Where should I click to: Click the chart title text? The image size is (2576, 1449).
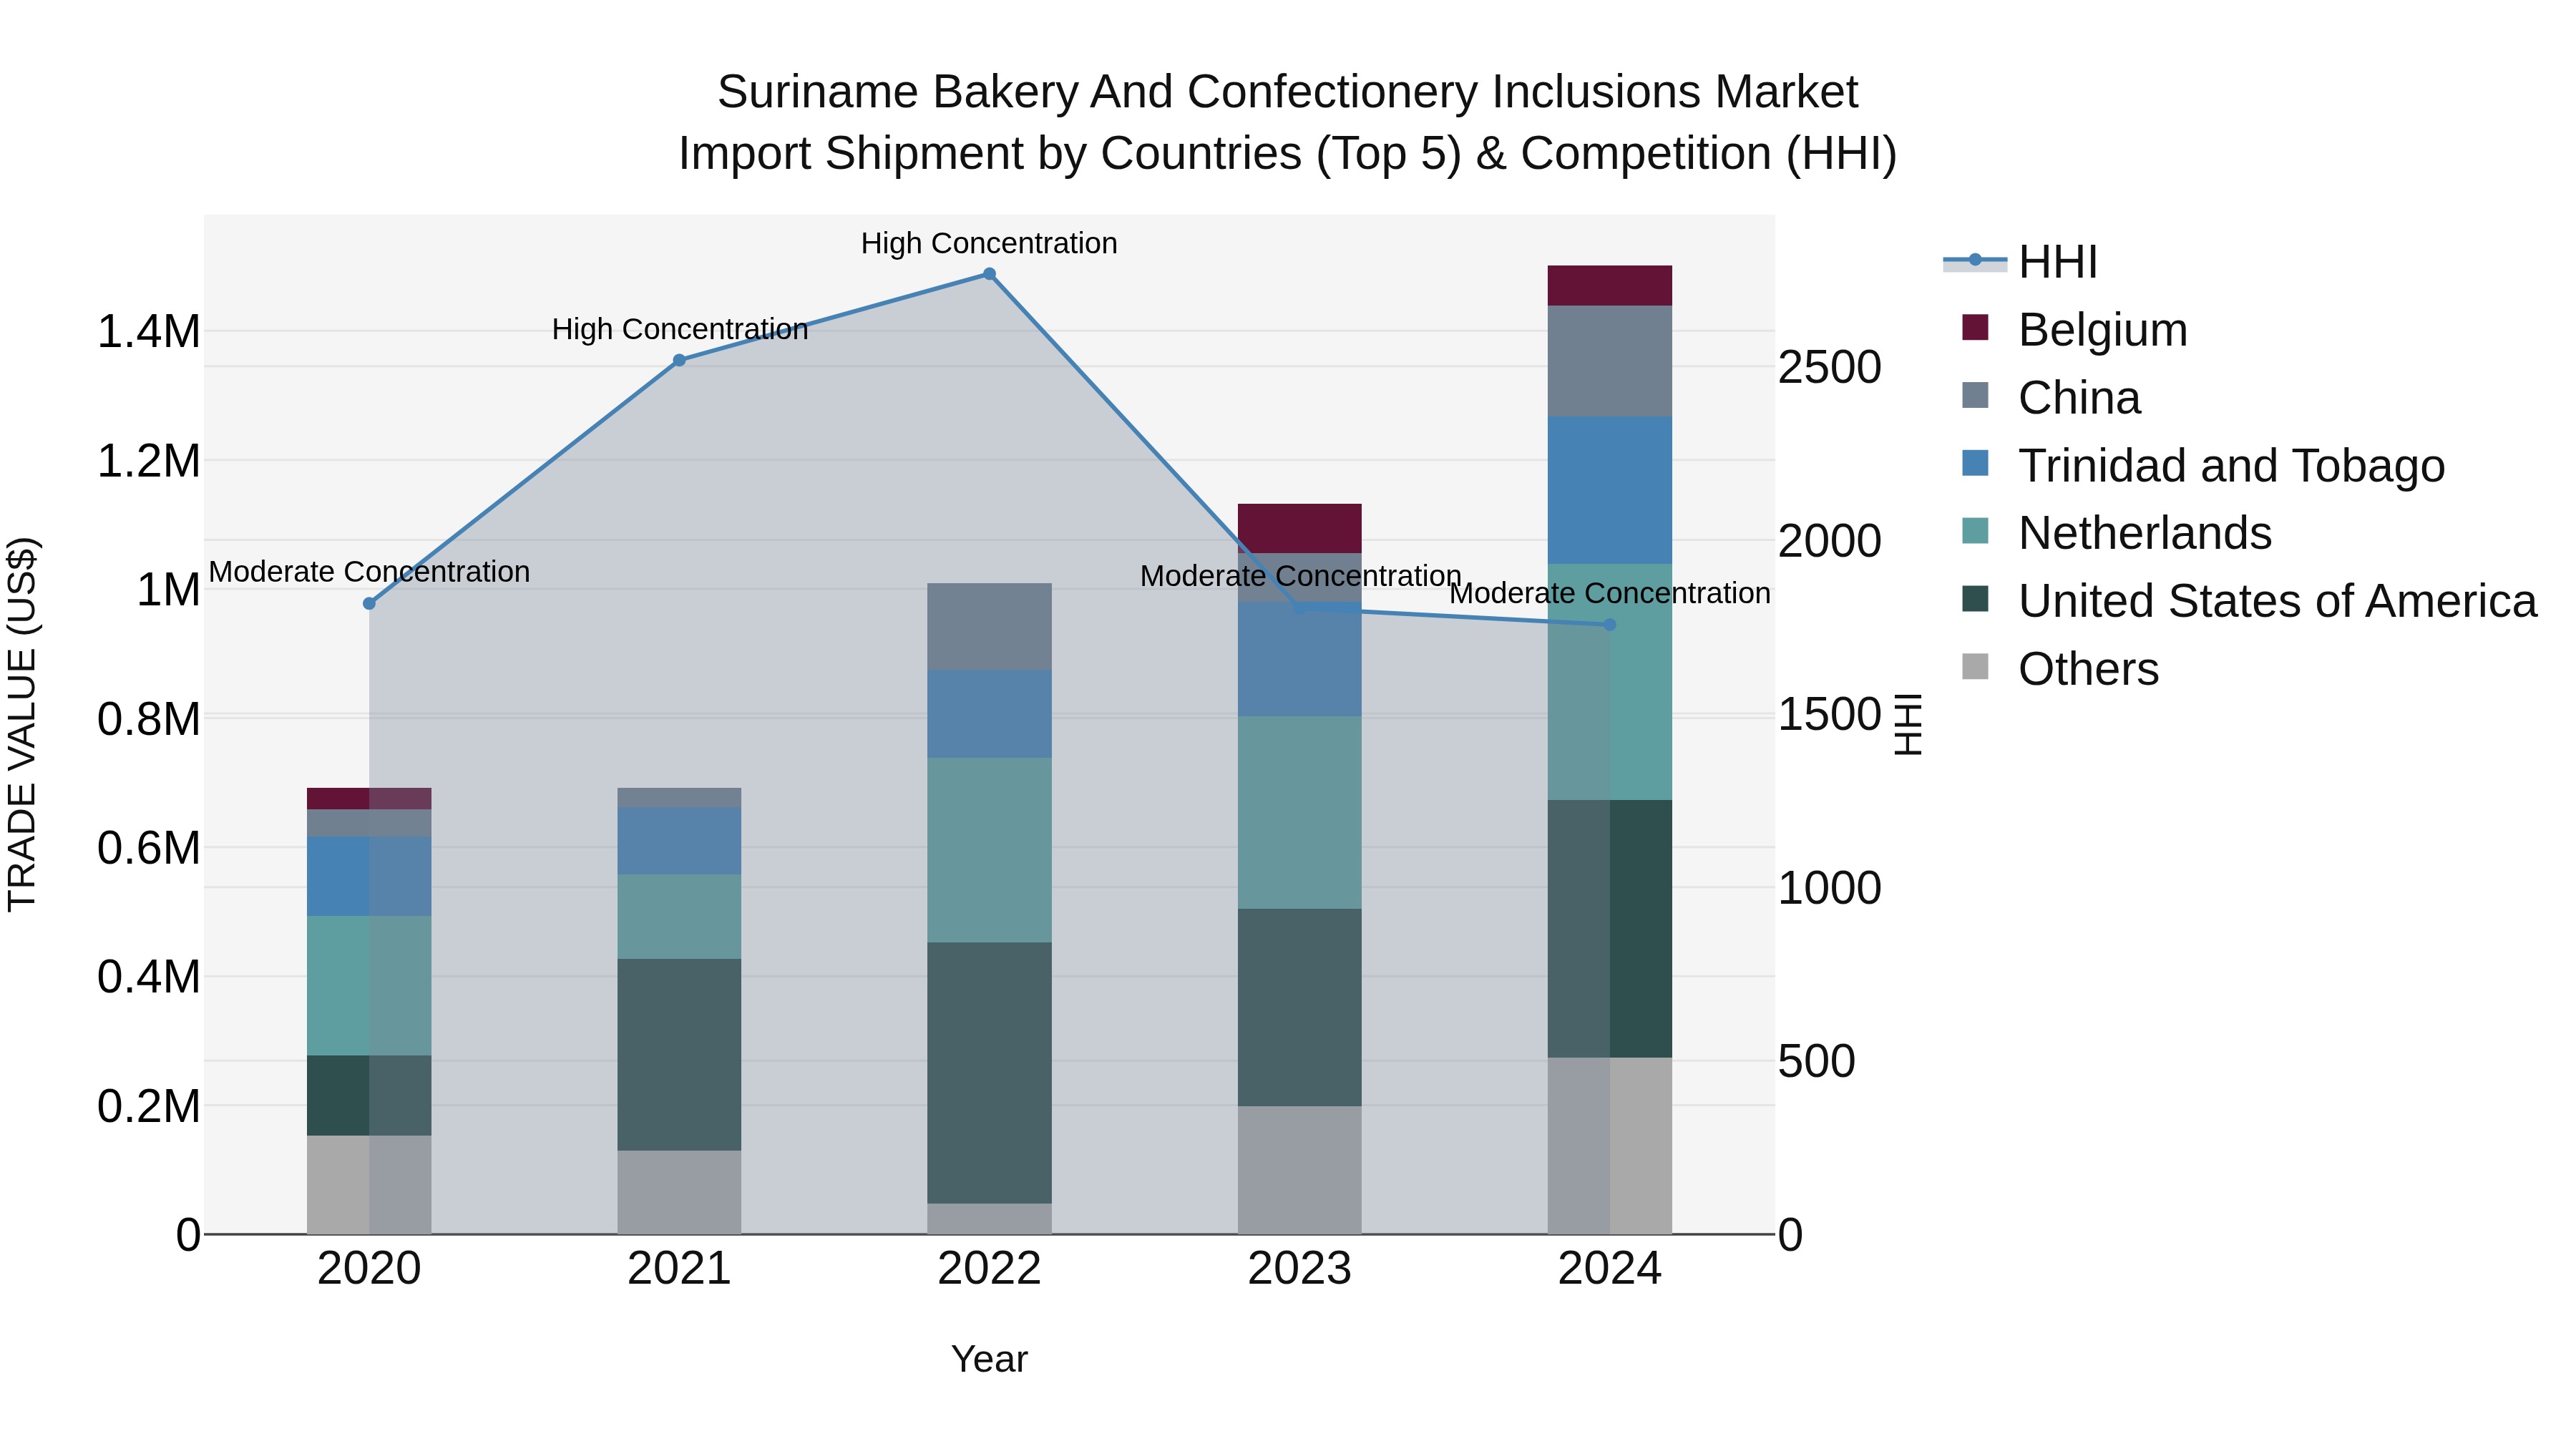1288,123
